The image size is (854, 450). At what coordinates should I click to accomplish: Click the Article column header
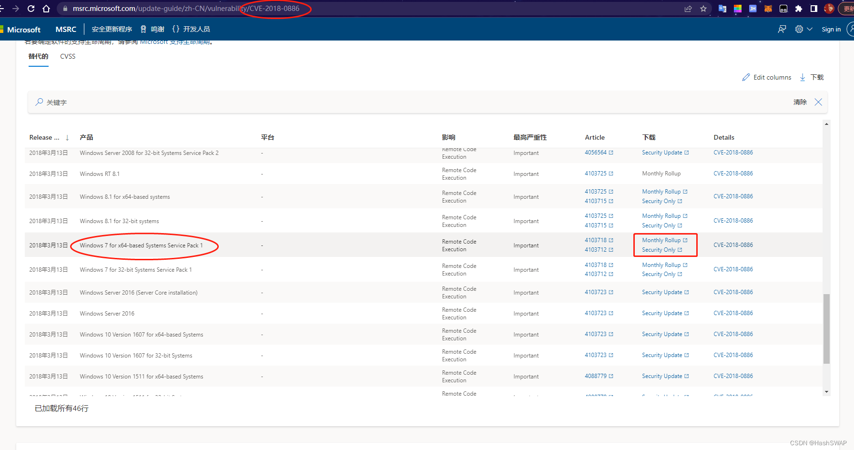point(595,137)
